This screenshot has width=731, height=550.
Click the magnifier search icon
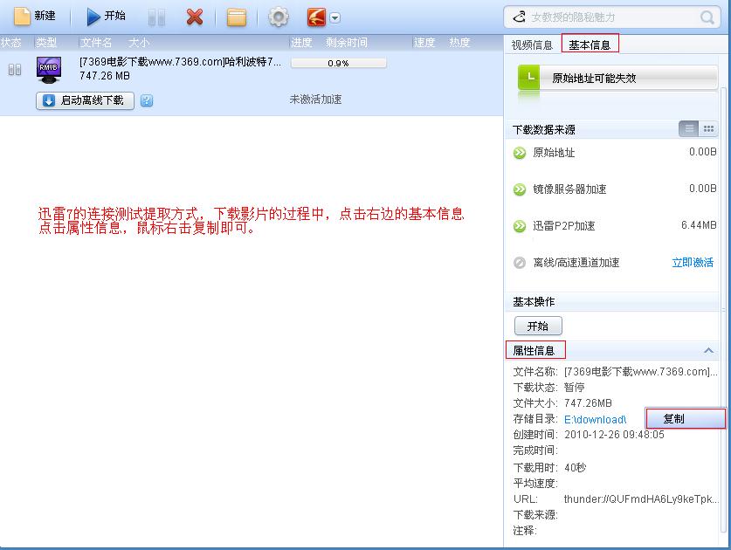pyautogui.click(x=707, y=17)
